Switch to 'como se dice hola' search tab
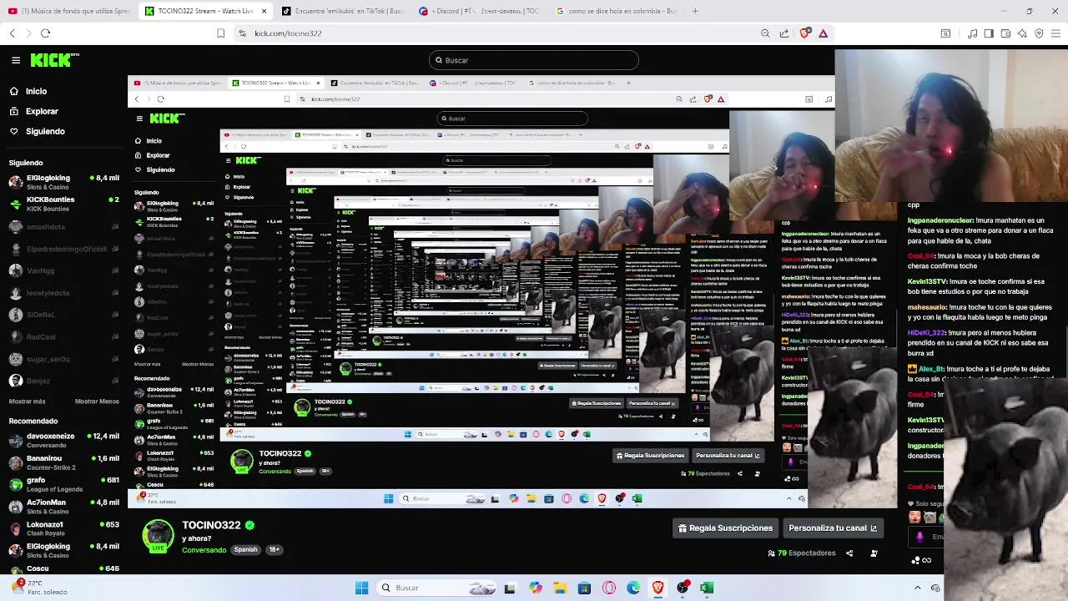Viewport: 1068px width, 601px height. coord(616,11)
